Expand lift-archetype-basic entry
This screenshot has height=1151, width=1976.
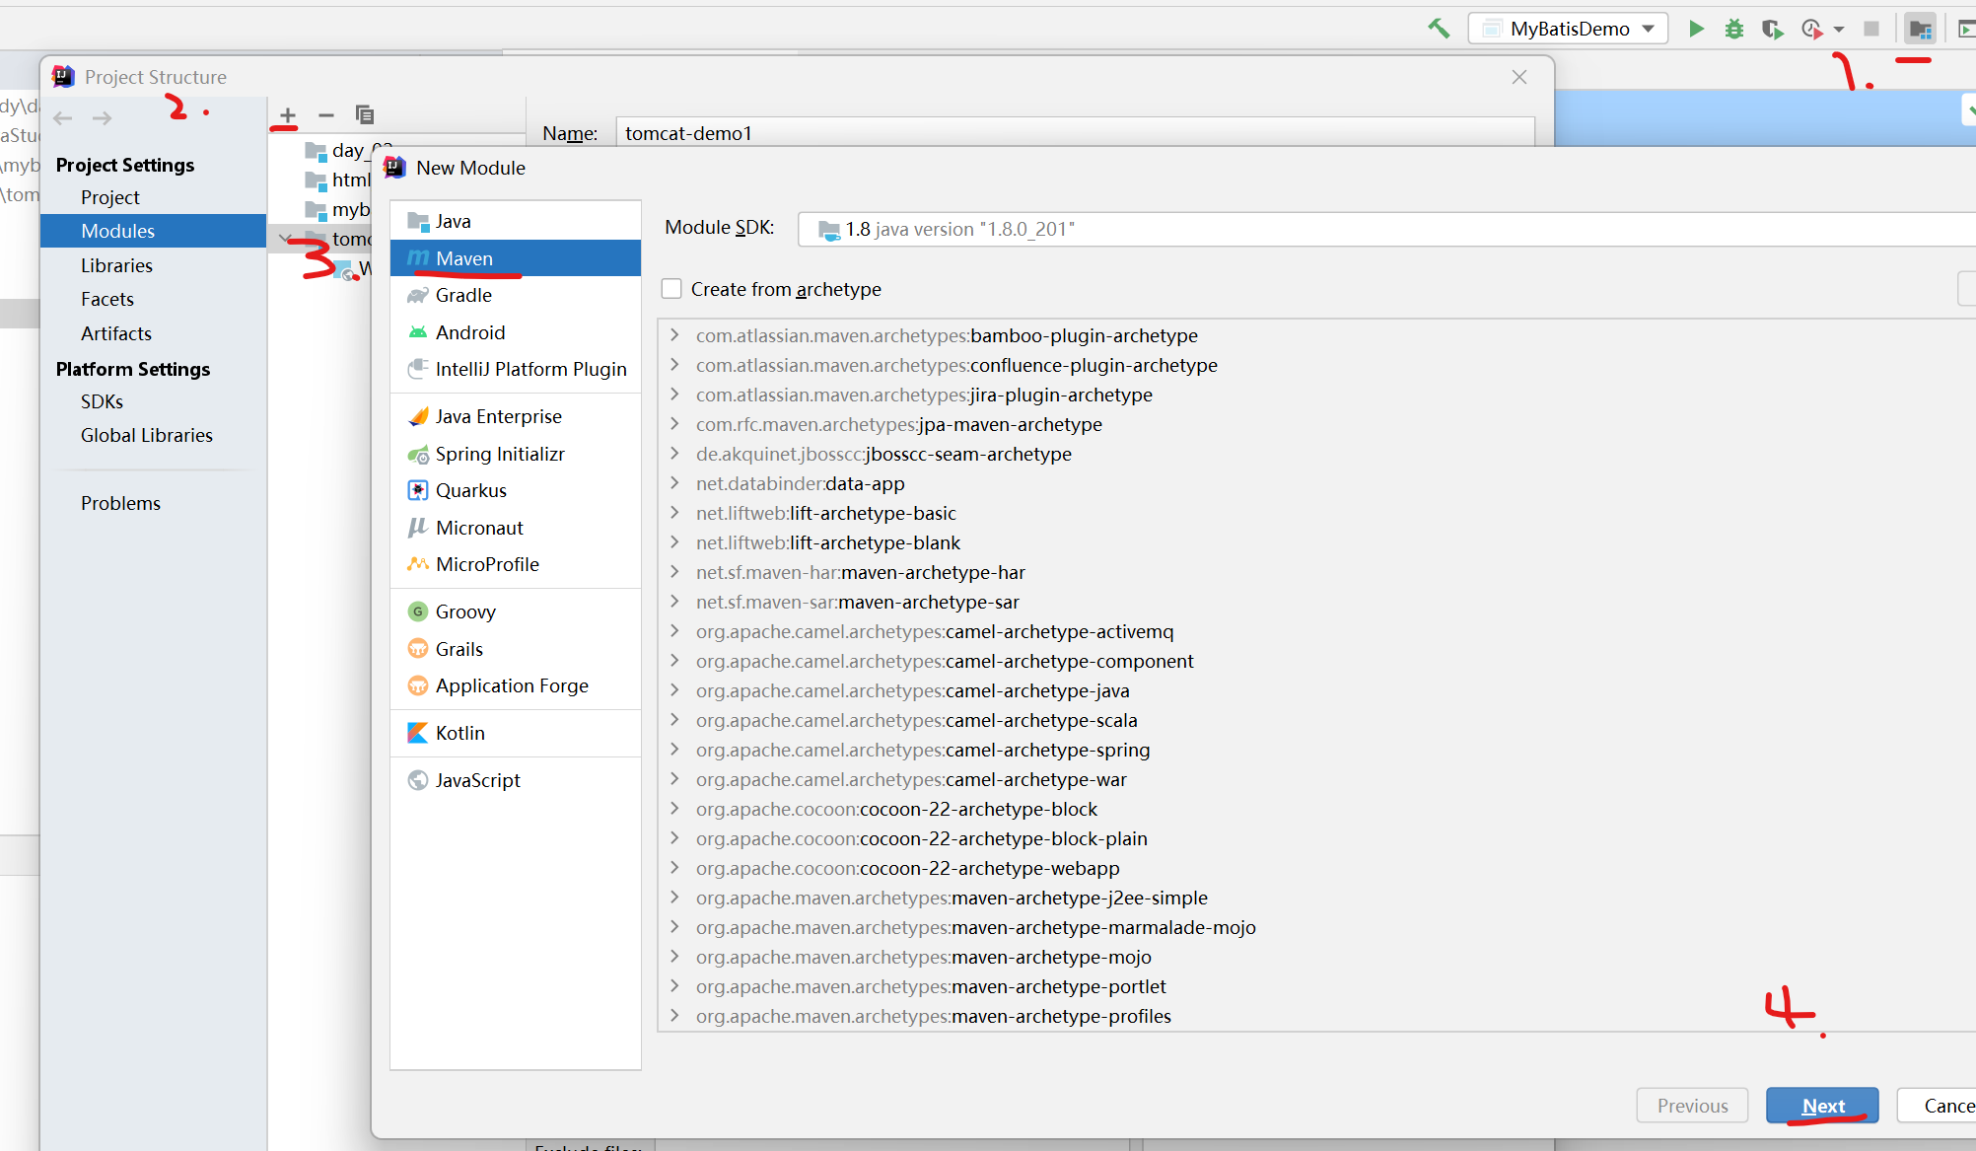pyautogui.click(x=674, y=513)
